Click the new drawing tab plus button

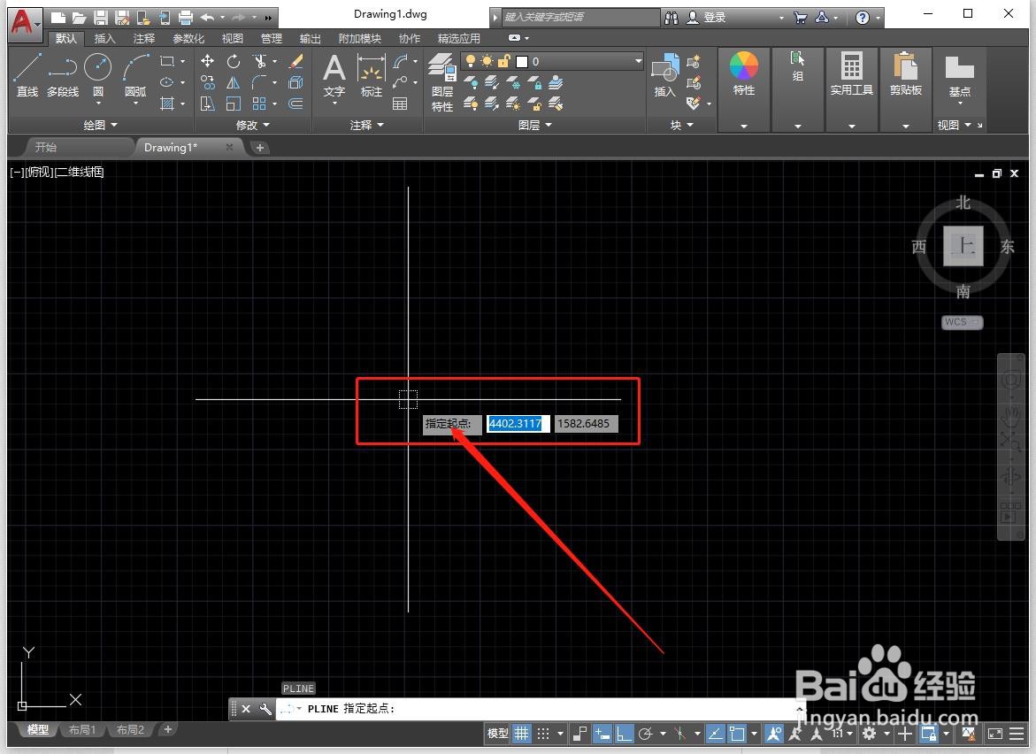point(259,148)
